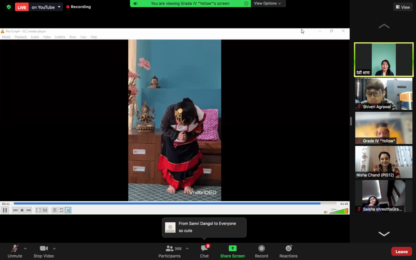Change layout using the View button
The image size is (416, 260).
(403, 7)
